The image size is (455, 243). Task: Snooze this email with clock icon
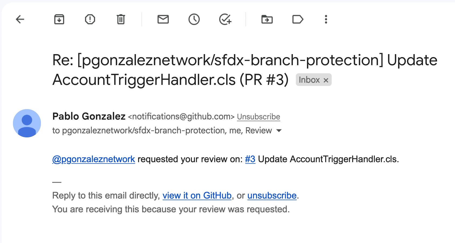[194, 19]
